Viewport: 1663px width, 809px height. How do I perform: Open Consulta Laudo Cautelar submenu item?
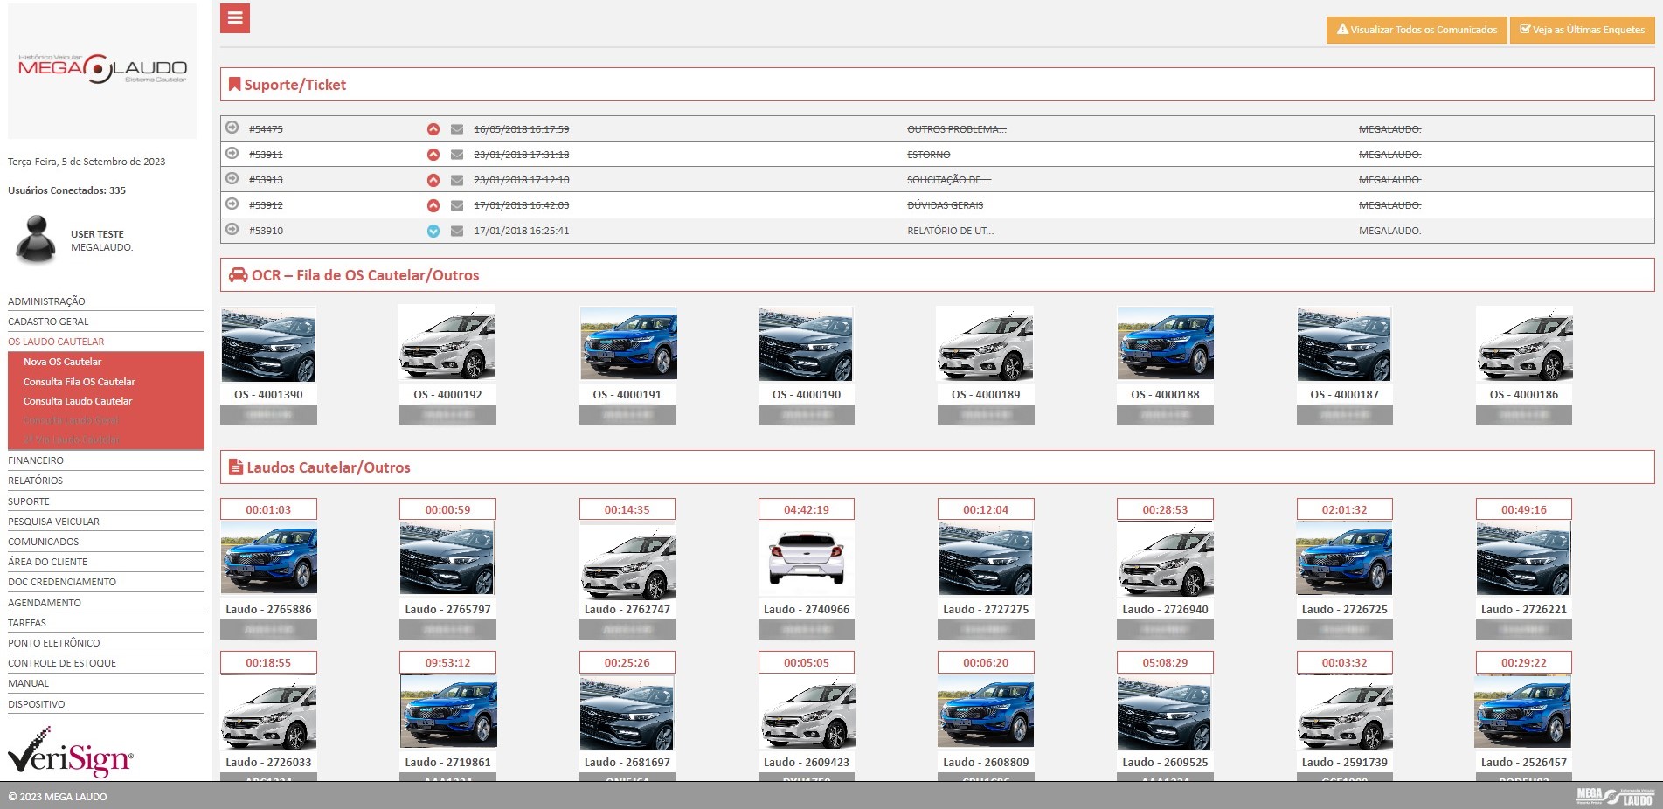(77, 401)
